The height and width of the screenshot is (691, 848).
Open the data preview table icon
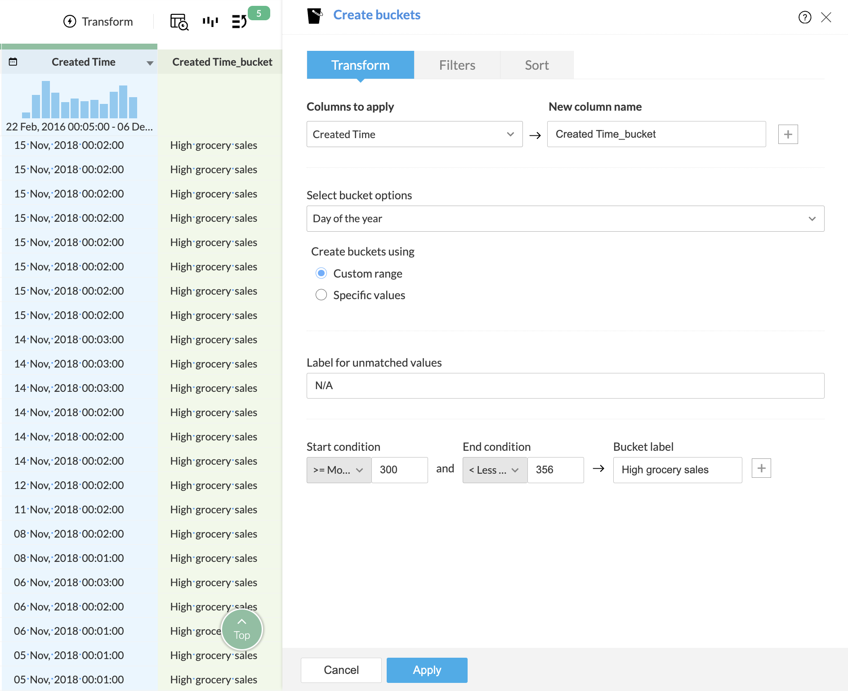tap(179, 22)
